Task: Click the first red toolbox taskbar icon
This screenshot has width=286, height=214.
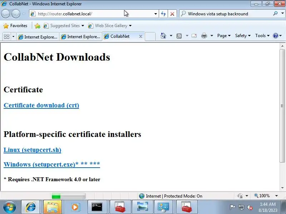Action: [x=120, y=207]
